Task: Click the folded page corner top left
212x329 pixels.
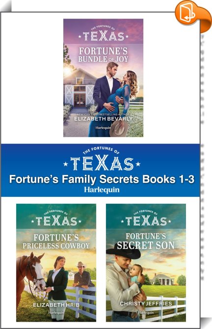Action: [x=6, y=6]
